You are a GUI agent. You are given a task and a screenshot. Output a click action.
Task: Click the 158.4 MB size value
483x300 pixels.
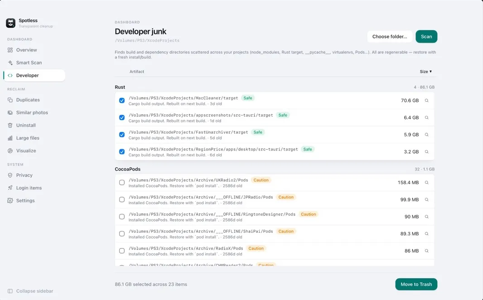pyautogui.click(x=408, y=183)
